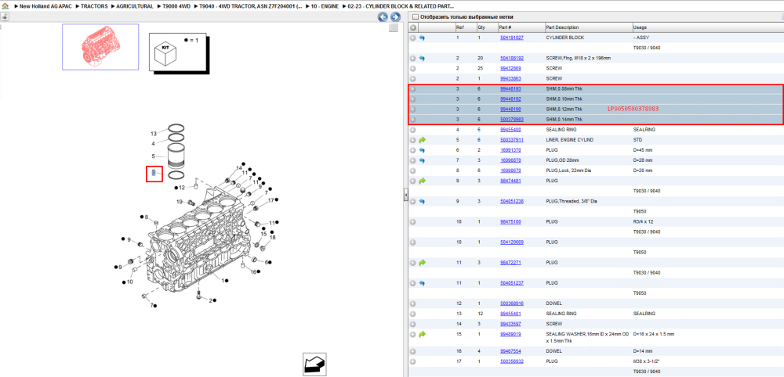Click the Part Description column header
Screen dimensions: 784x377
tap(562, 27)
